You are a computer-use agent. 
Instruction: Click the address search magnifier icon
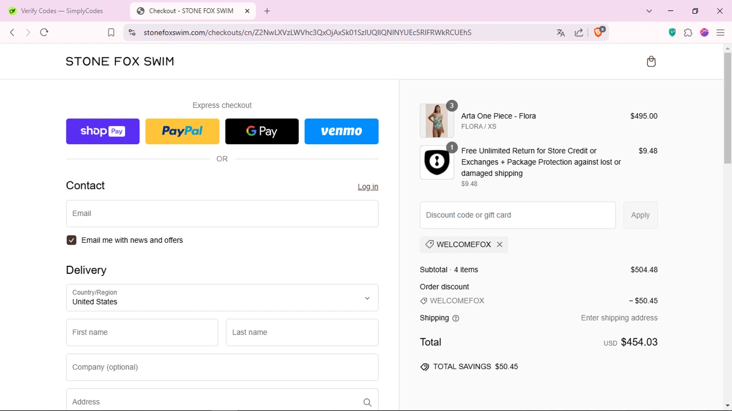tap(367, 402)
